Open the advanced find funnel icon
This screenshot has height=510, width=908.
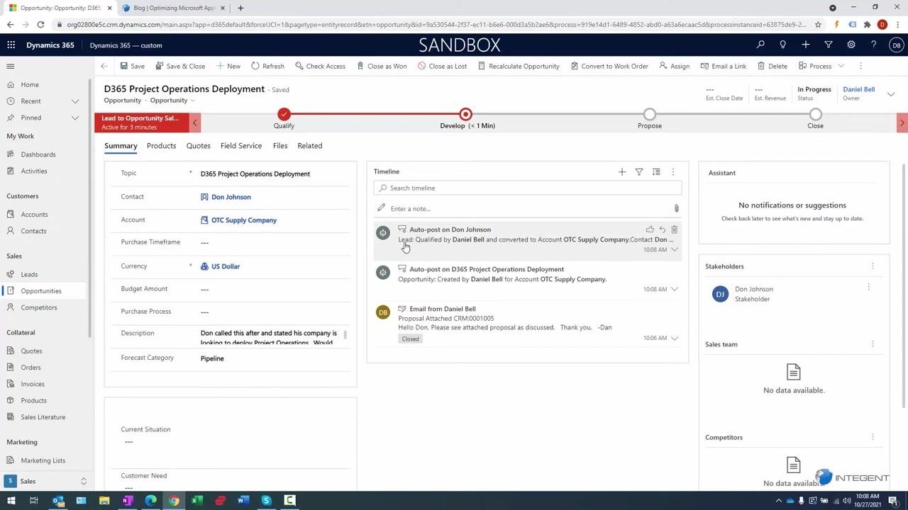829,45
